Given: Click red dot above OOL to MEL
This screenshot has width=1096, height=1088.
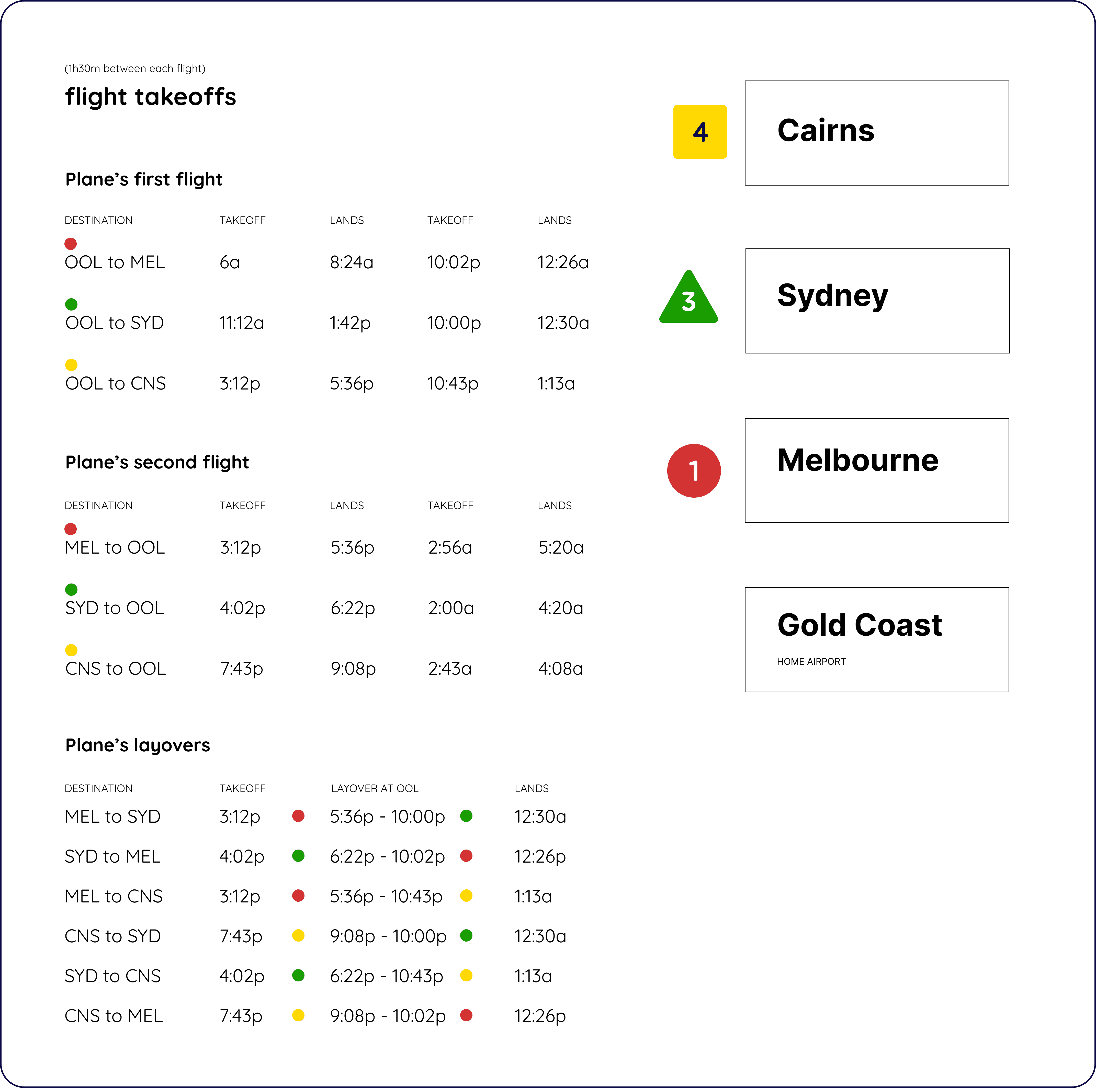Looking at the screenshot, I should (x=70, y=244).
